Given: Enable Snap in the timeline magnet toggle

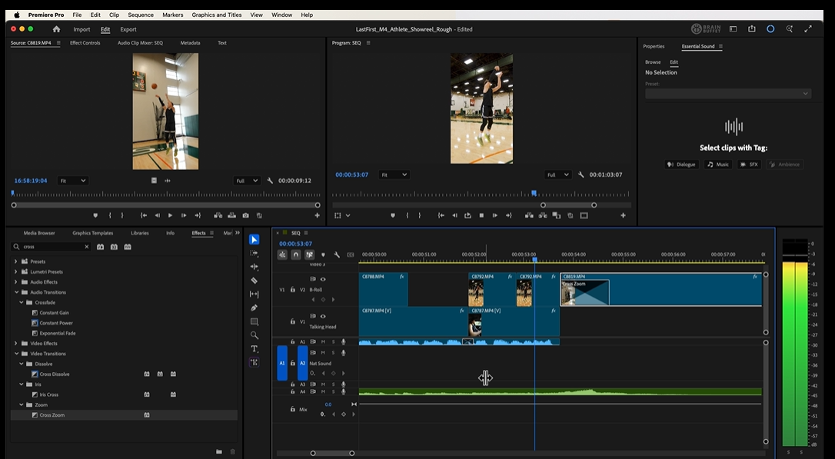Looking at the screenshot, I should pos(296,254).
